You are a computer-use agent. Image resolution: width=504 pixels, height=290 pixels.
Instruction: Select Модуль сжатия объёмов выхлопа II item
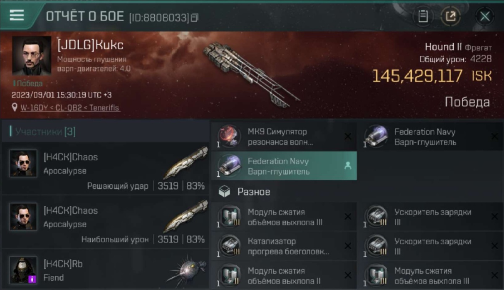[x=284, y=275]
